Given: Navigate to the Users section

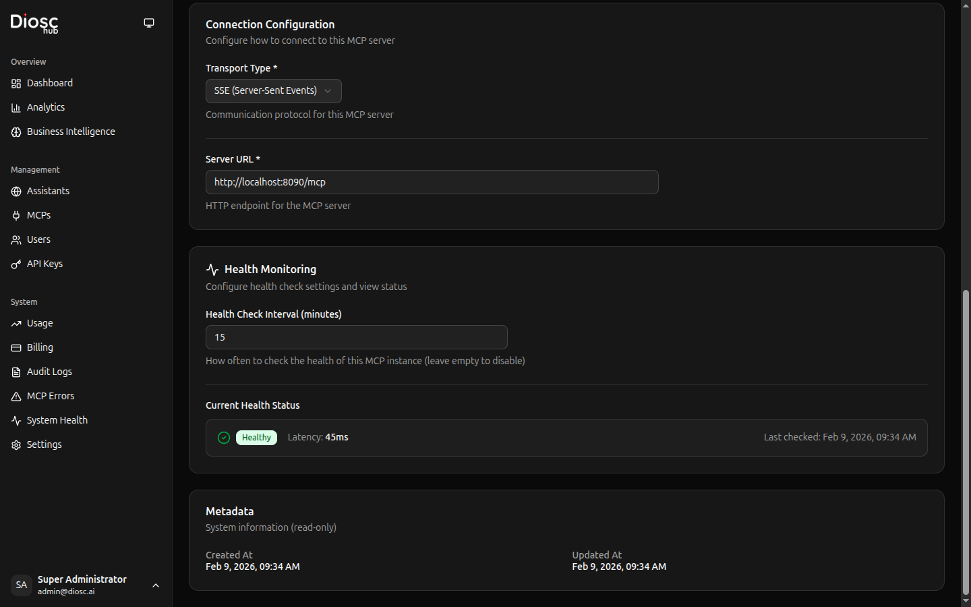Looking at the screenshot, I should pos(38,239).
